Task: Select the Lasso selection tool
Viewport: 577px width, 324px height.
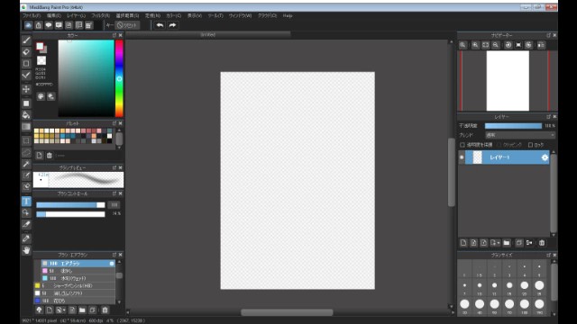Action: point(26,152)
